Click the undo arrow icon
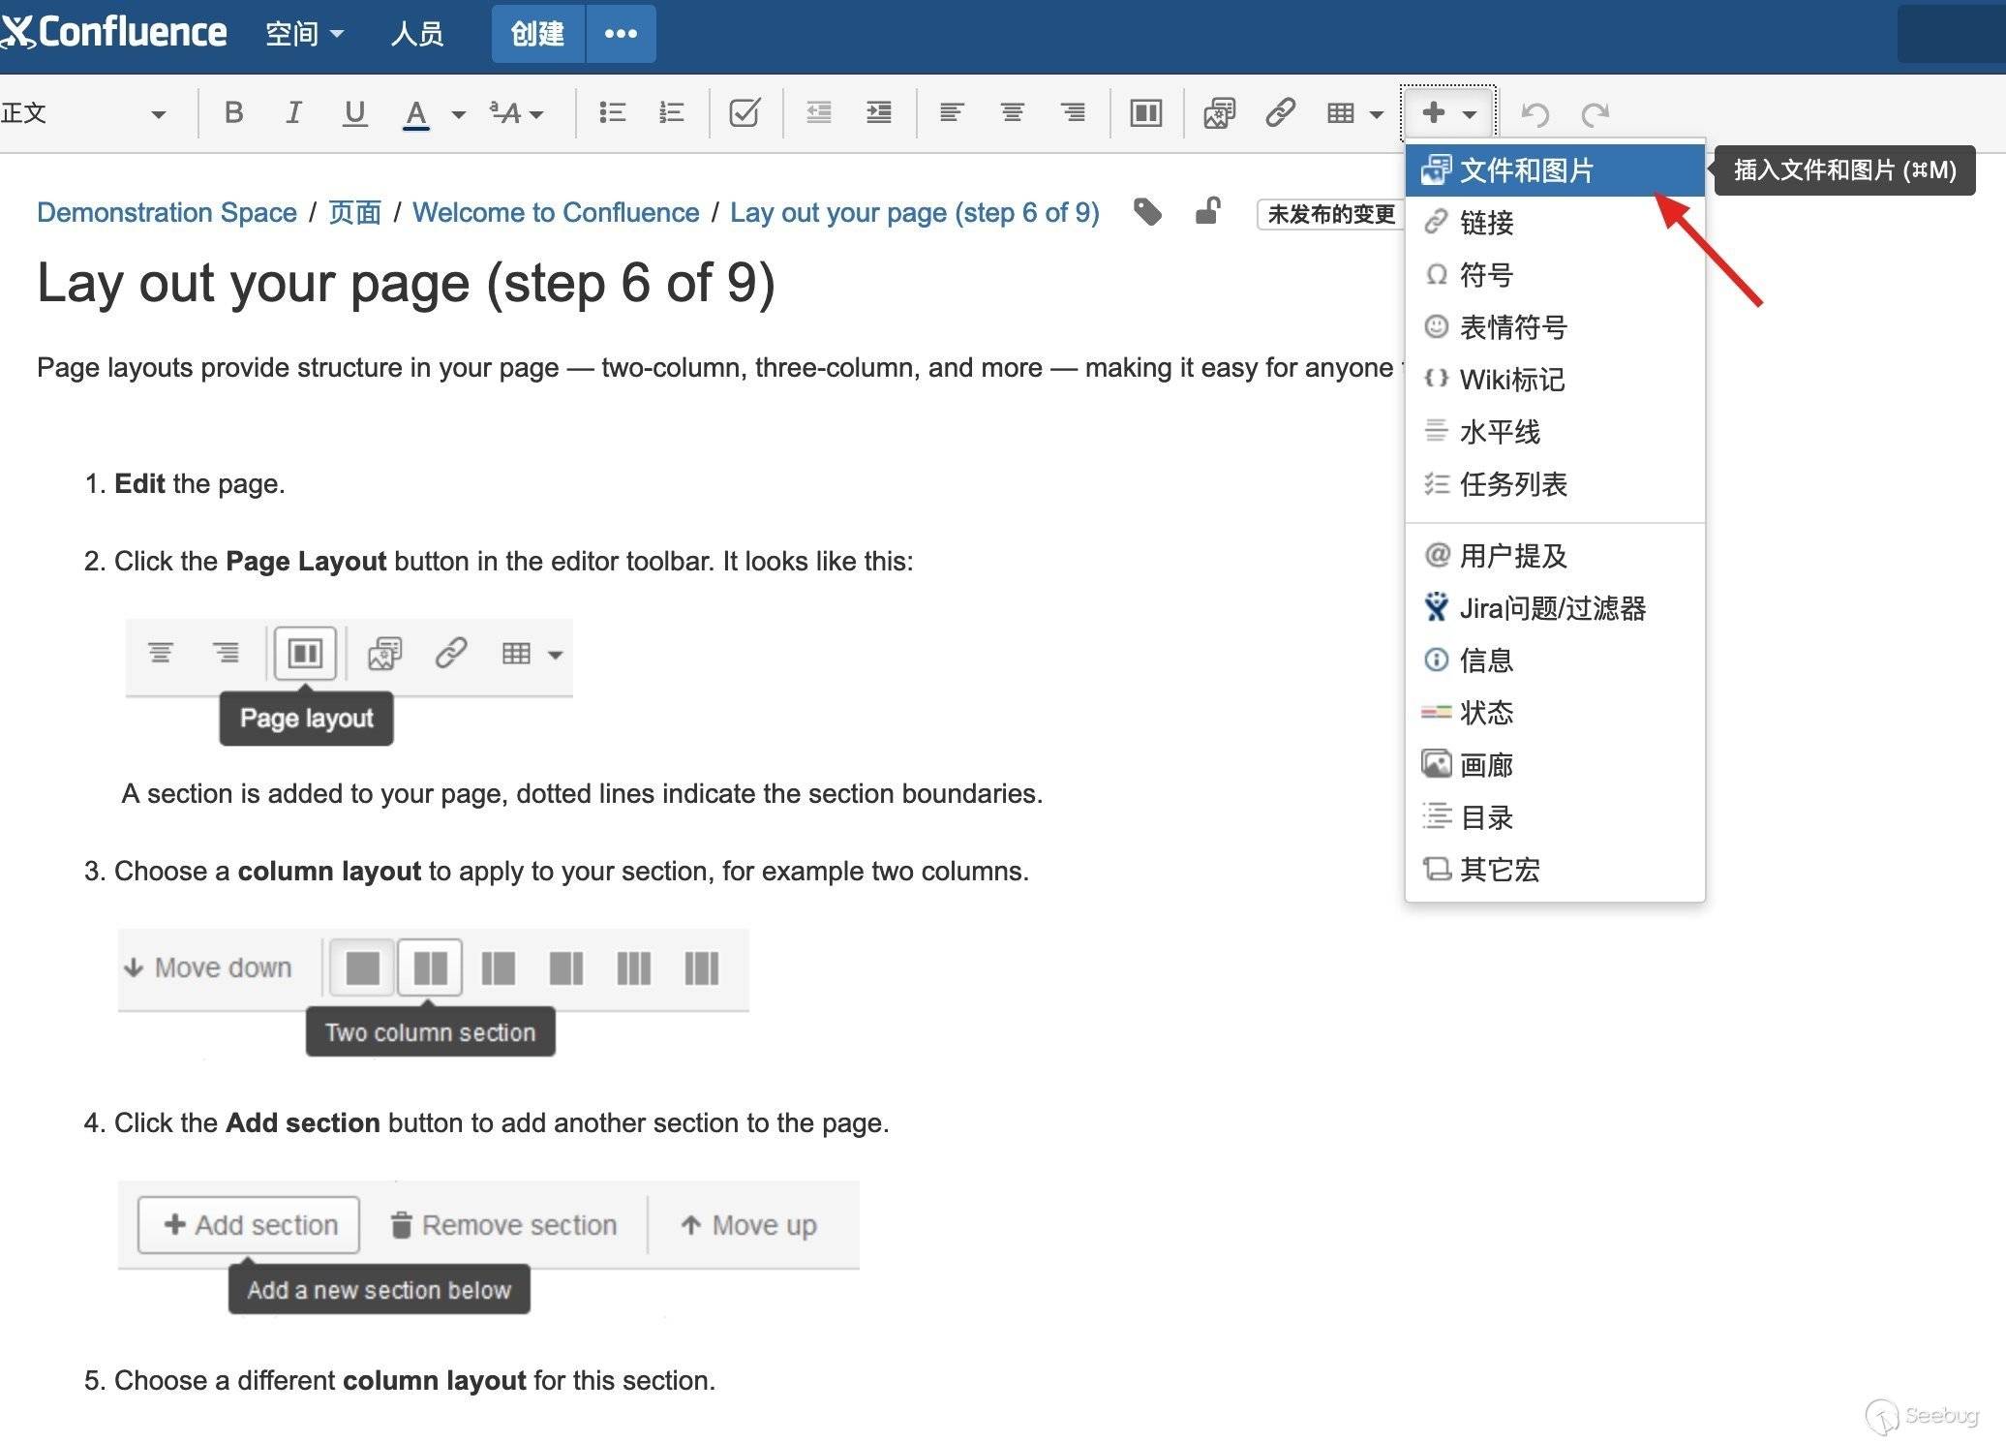This screenshot has width=2006, height=1443. click(x=1535, y=114)
